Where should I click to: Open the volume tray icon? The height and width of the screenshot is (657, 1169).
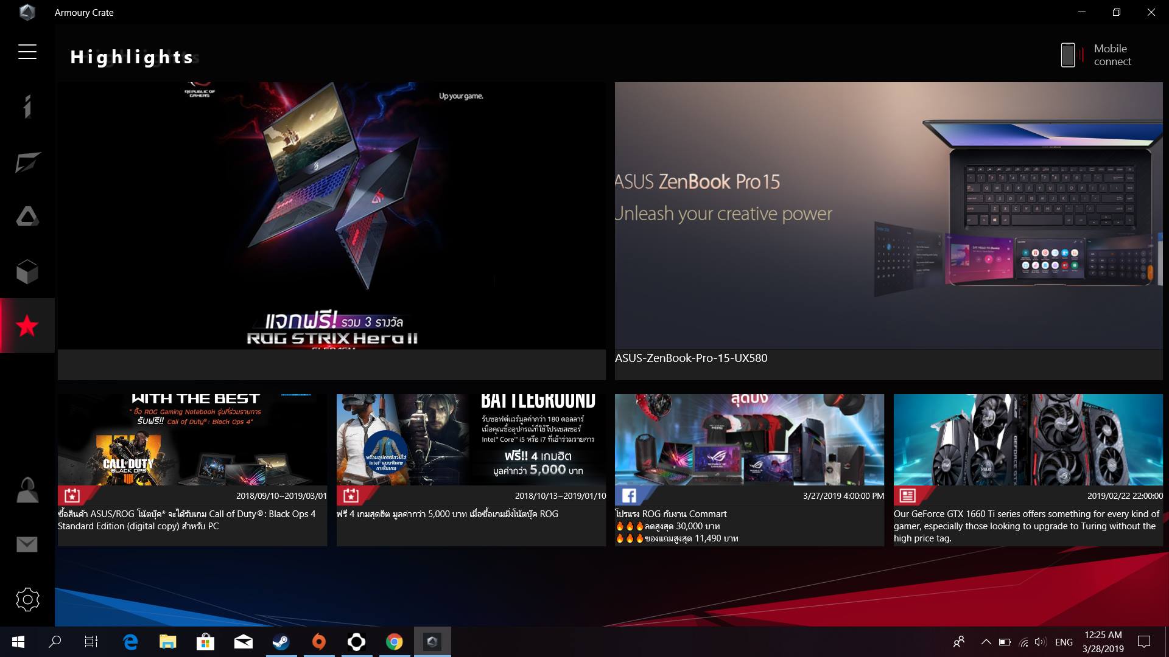pyautogui.click(x=1041, y=642)
